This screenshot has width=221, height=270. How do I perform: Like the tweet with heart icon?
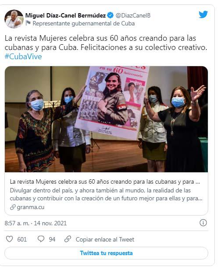point(9,239)
